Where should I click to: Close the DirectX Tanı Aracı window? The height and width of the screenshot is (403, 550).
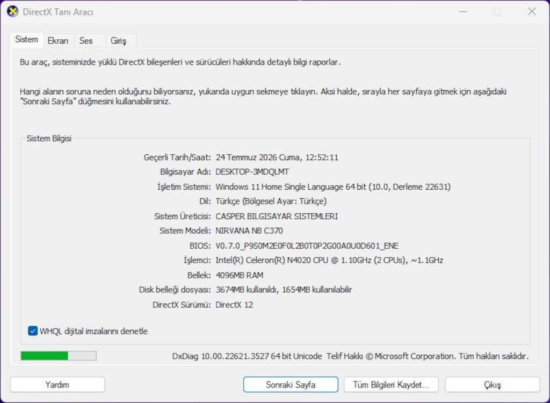click(x=532, y=12)
